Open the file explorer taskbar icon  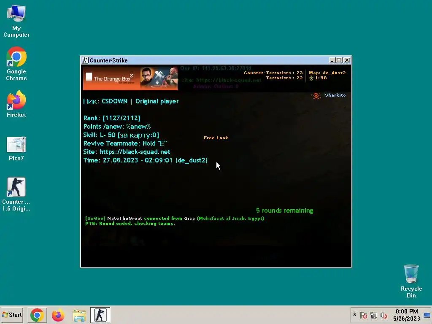pos(79,316)
